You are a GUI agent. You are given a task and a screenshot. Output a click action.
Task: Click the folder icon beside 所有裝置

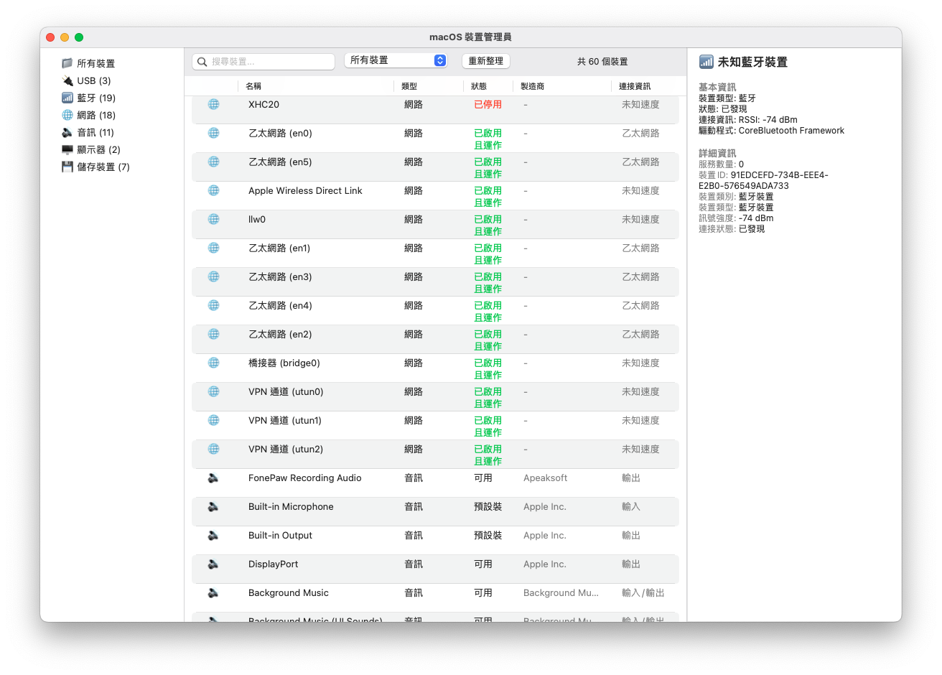[67, 64]
